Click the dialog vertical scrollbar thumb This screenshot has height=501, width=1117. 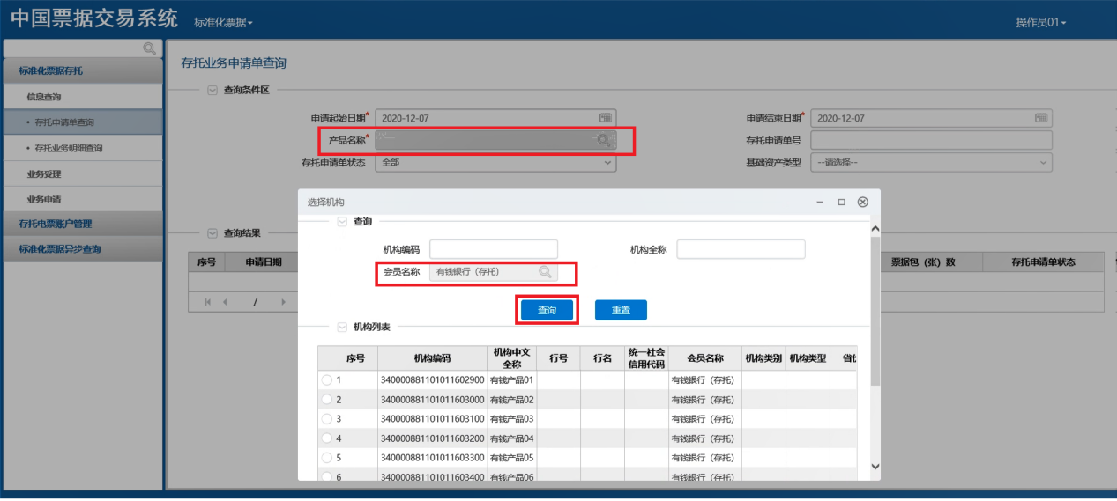(875, 310)
